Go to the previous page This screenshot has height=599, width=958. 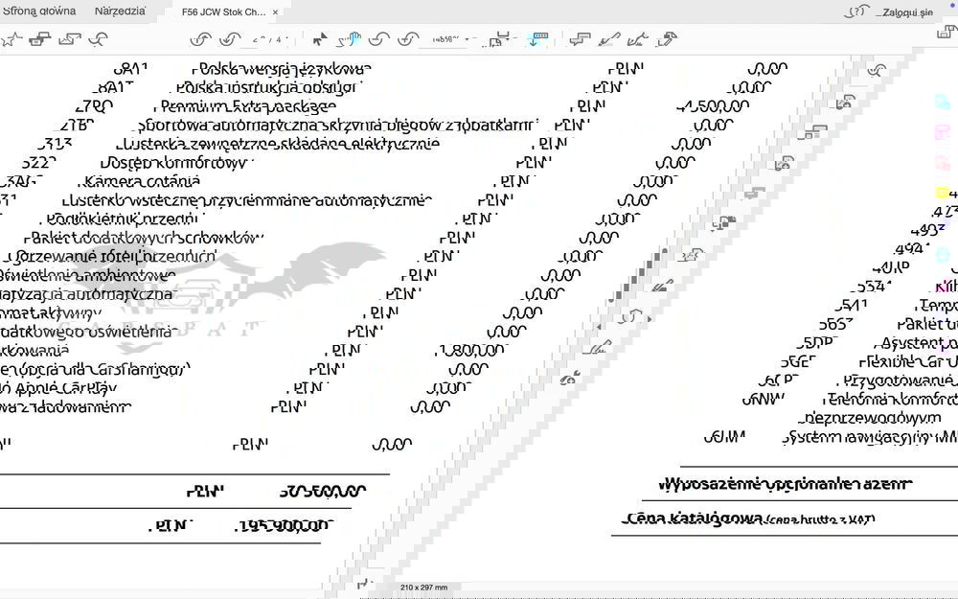point(200,39)
